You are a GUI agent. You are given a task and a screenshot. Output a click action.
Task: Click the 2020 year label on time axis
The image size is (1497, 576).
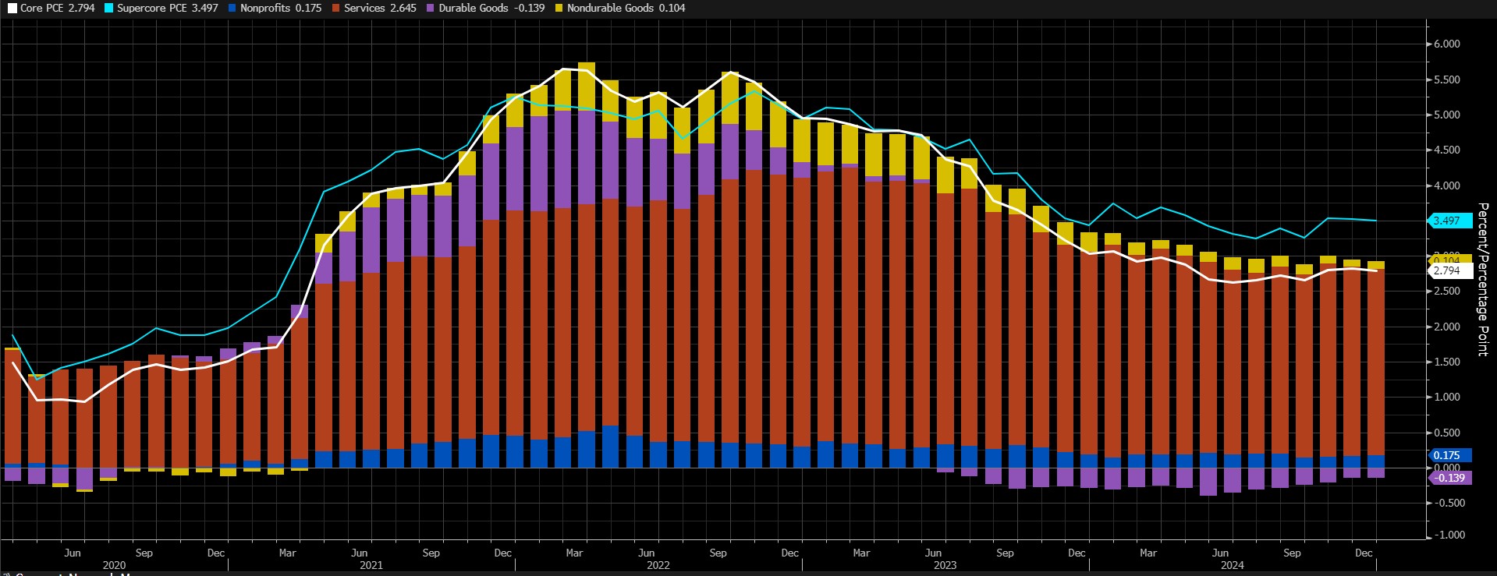tap(114, 565)
